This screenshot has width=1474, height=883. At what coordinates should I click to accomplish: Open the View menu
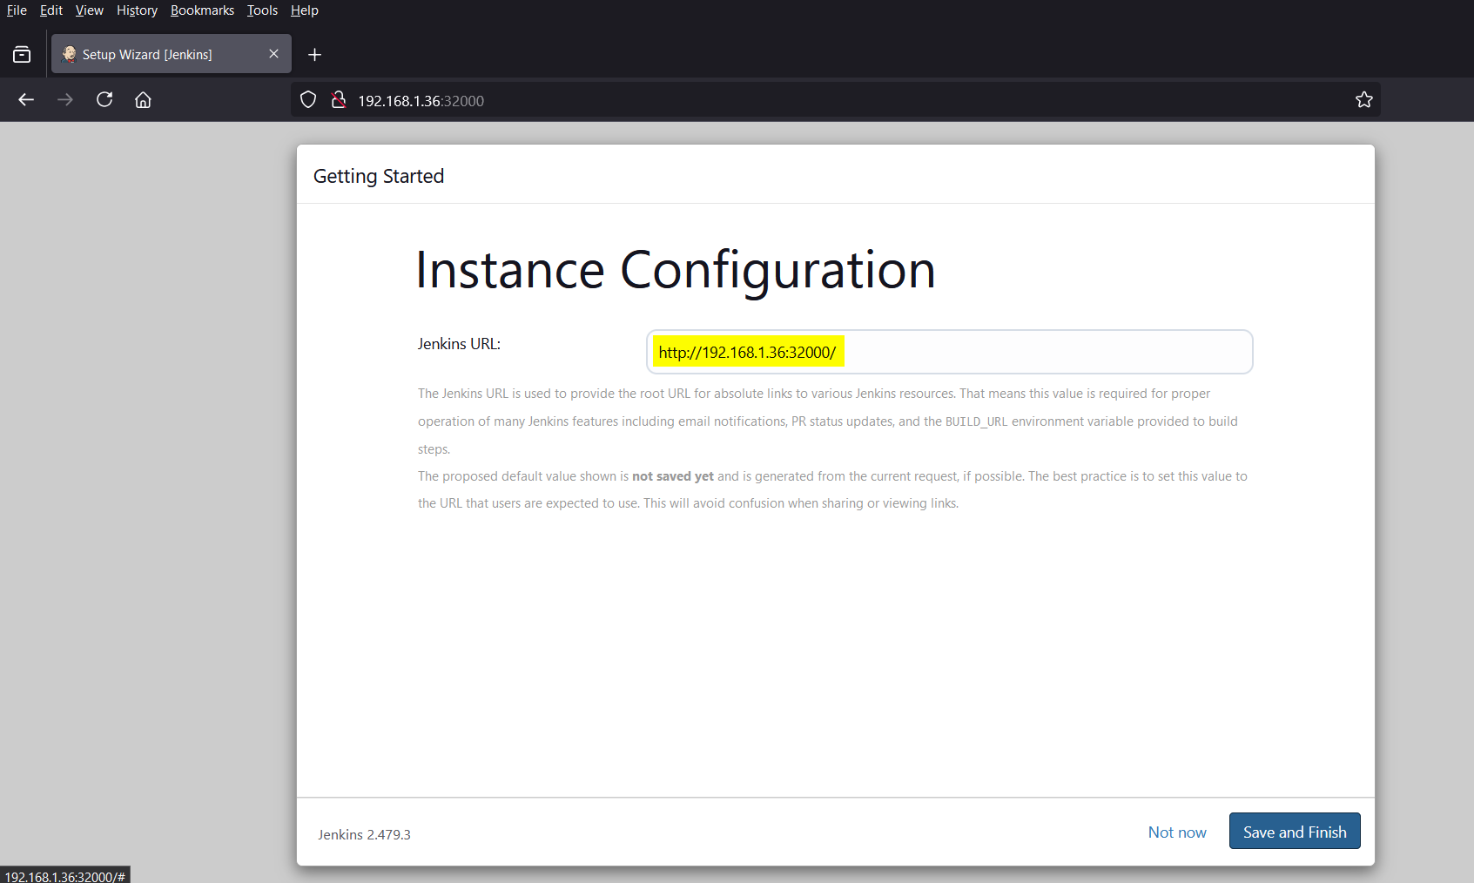tap(90, 10)
